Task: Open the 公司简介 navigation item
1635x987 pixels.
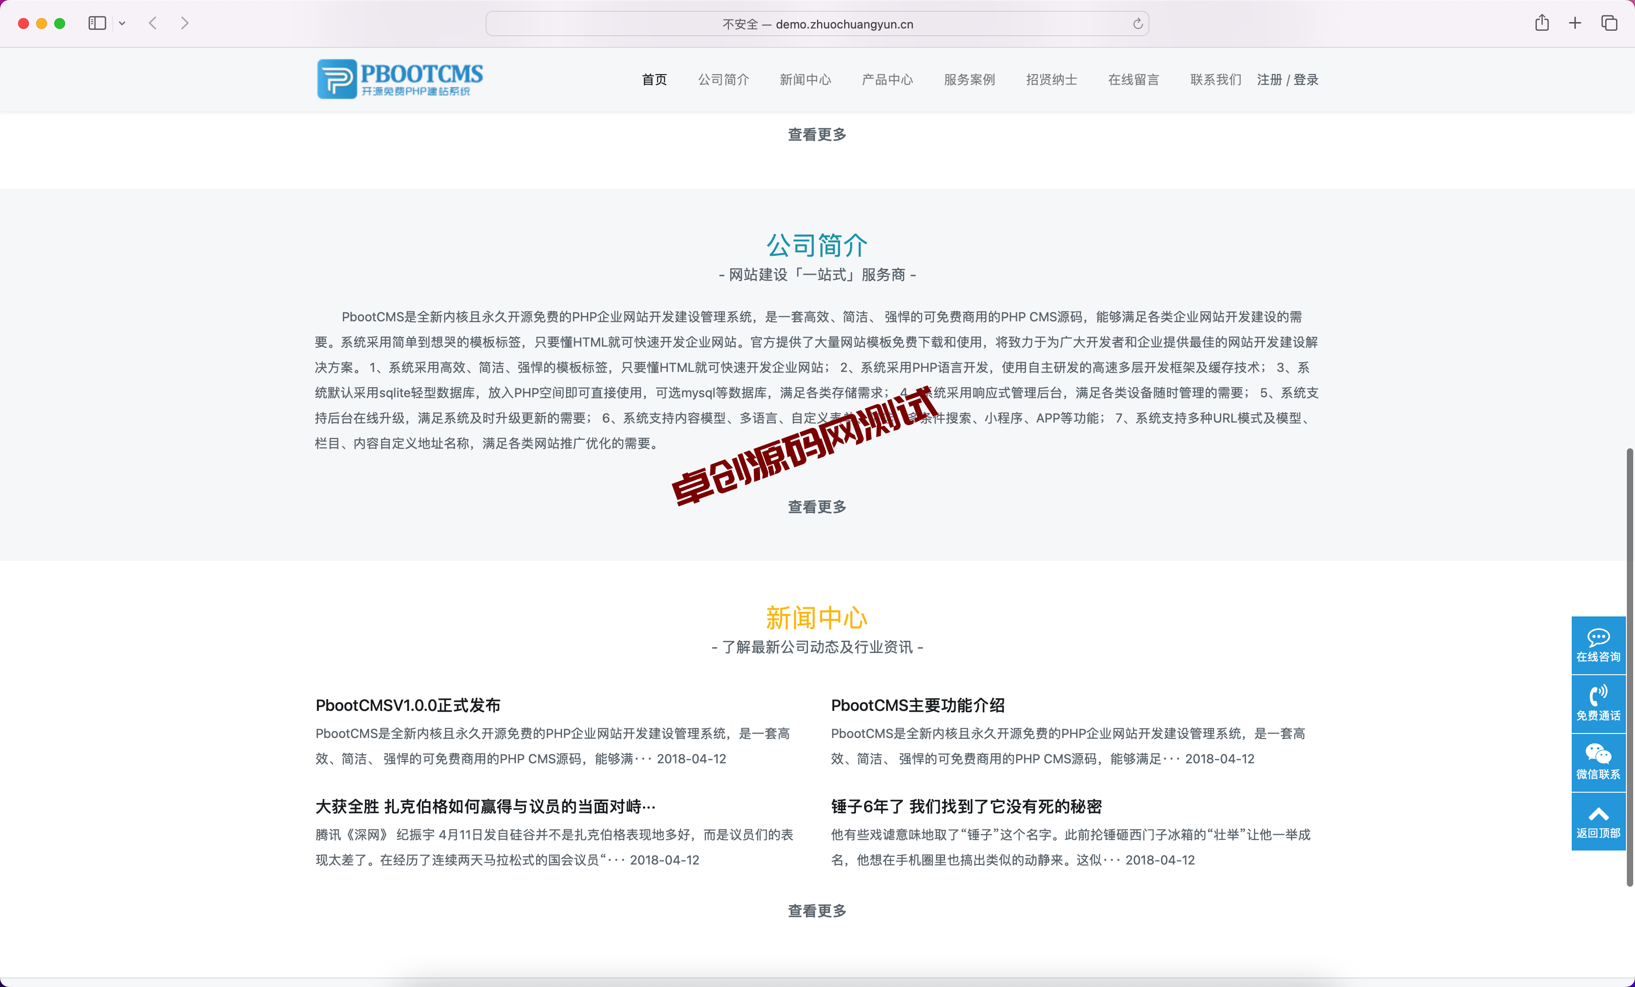Action: click(x=723, y=80)
